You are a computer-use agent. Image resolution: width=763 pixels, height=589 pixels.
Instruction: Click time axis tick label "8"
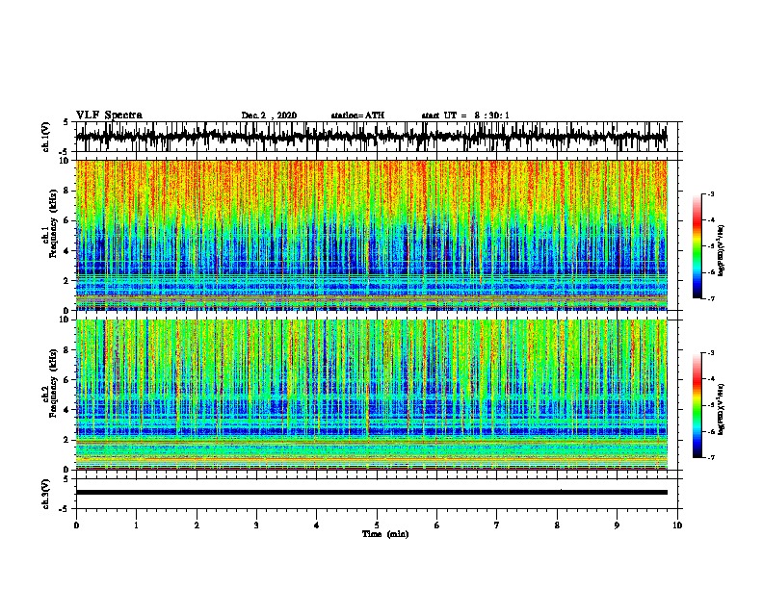tap(557, 525)
